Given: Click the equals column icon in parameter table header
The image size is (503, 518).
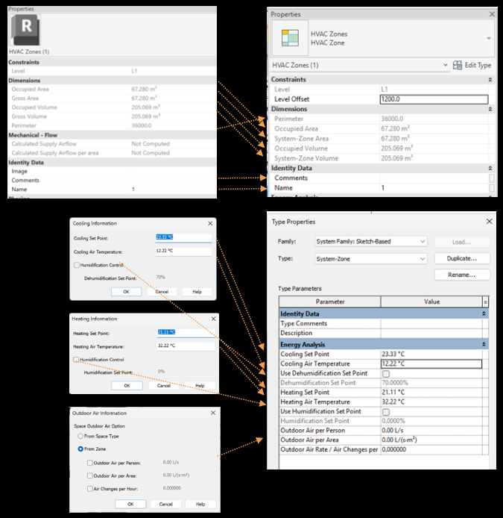Looking at the screenshot, I should 485,302.
